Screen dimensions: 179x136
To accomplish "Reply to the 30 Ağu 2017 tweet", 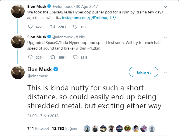I will (31, 27).
